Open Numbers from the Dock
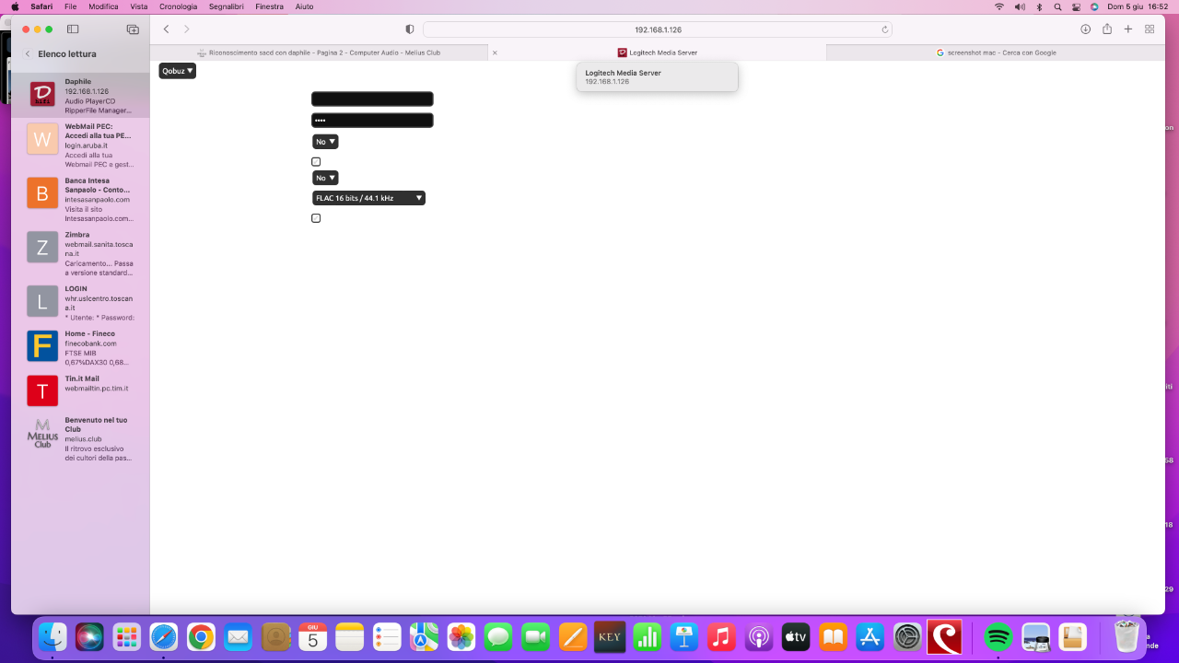The image size is (1179, 663). 648,636
